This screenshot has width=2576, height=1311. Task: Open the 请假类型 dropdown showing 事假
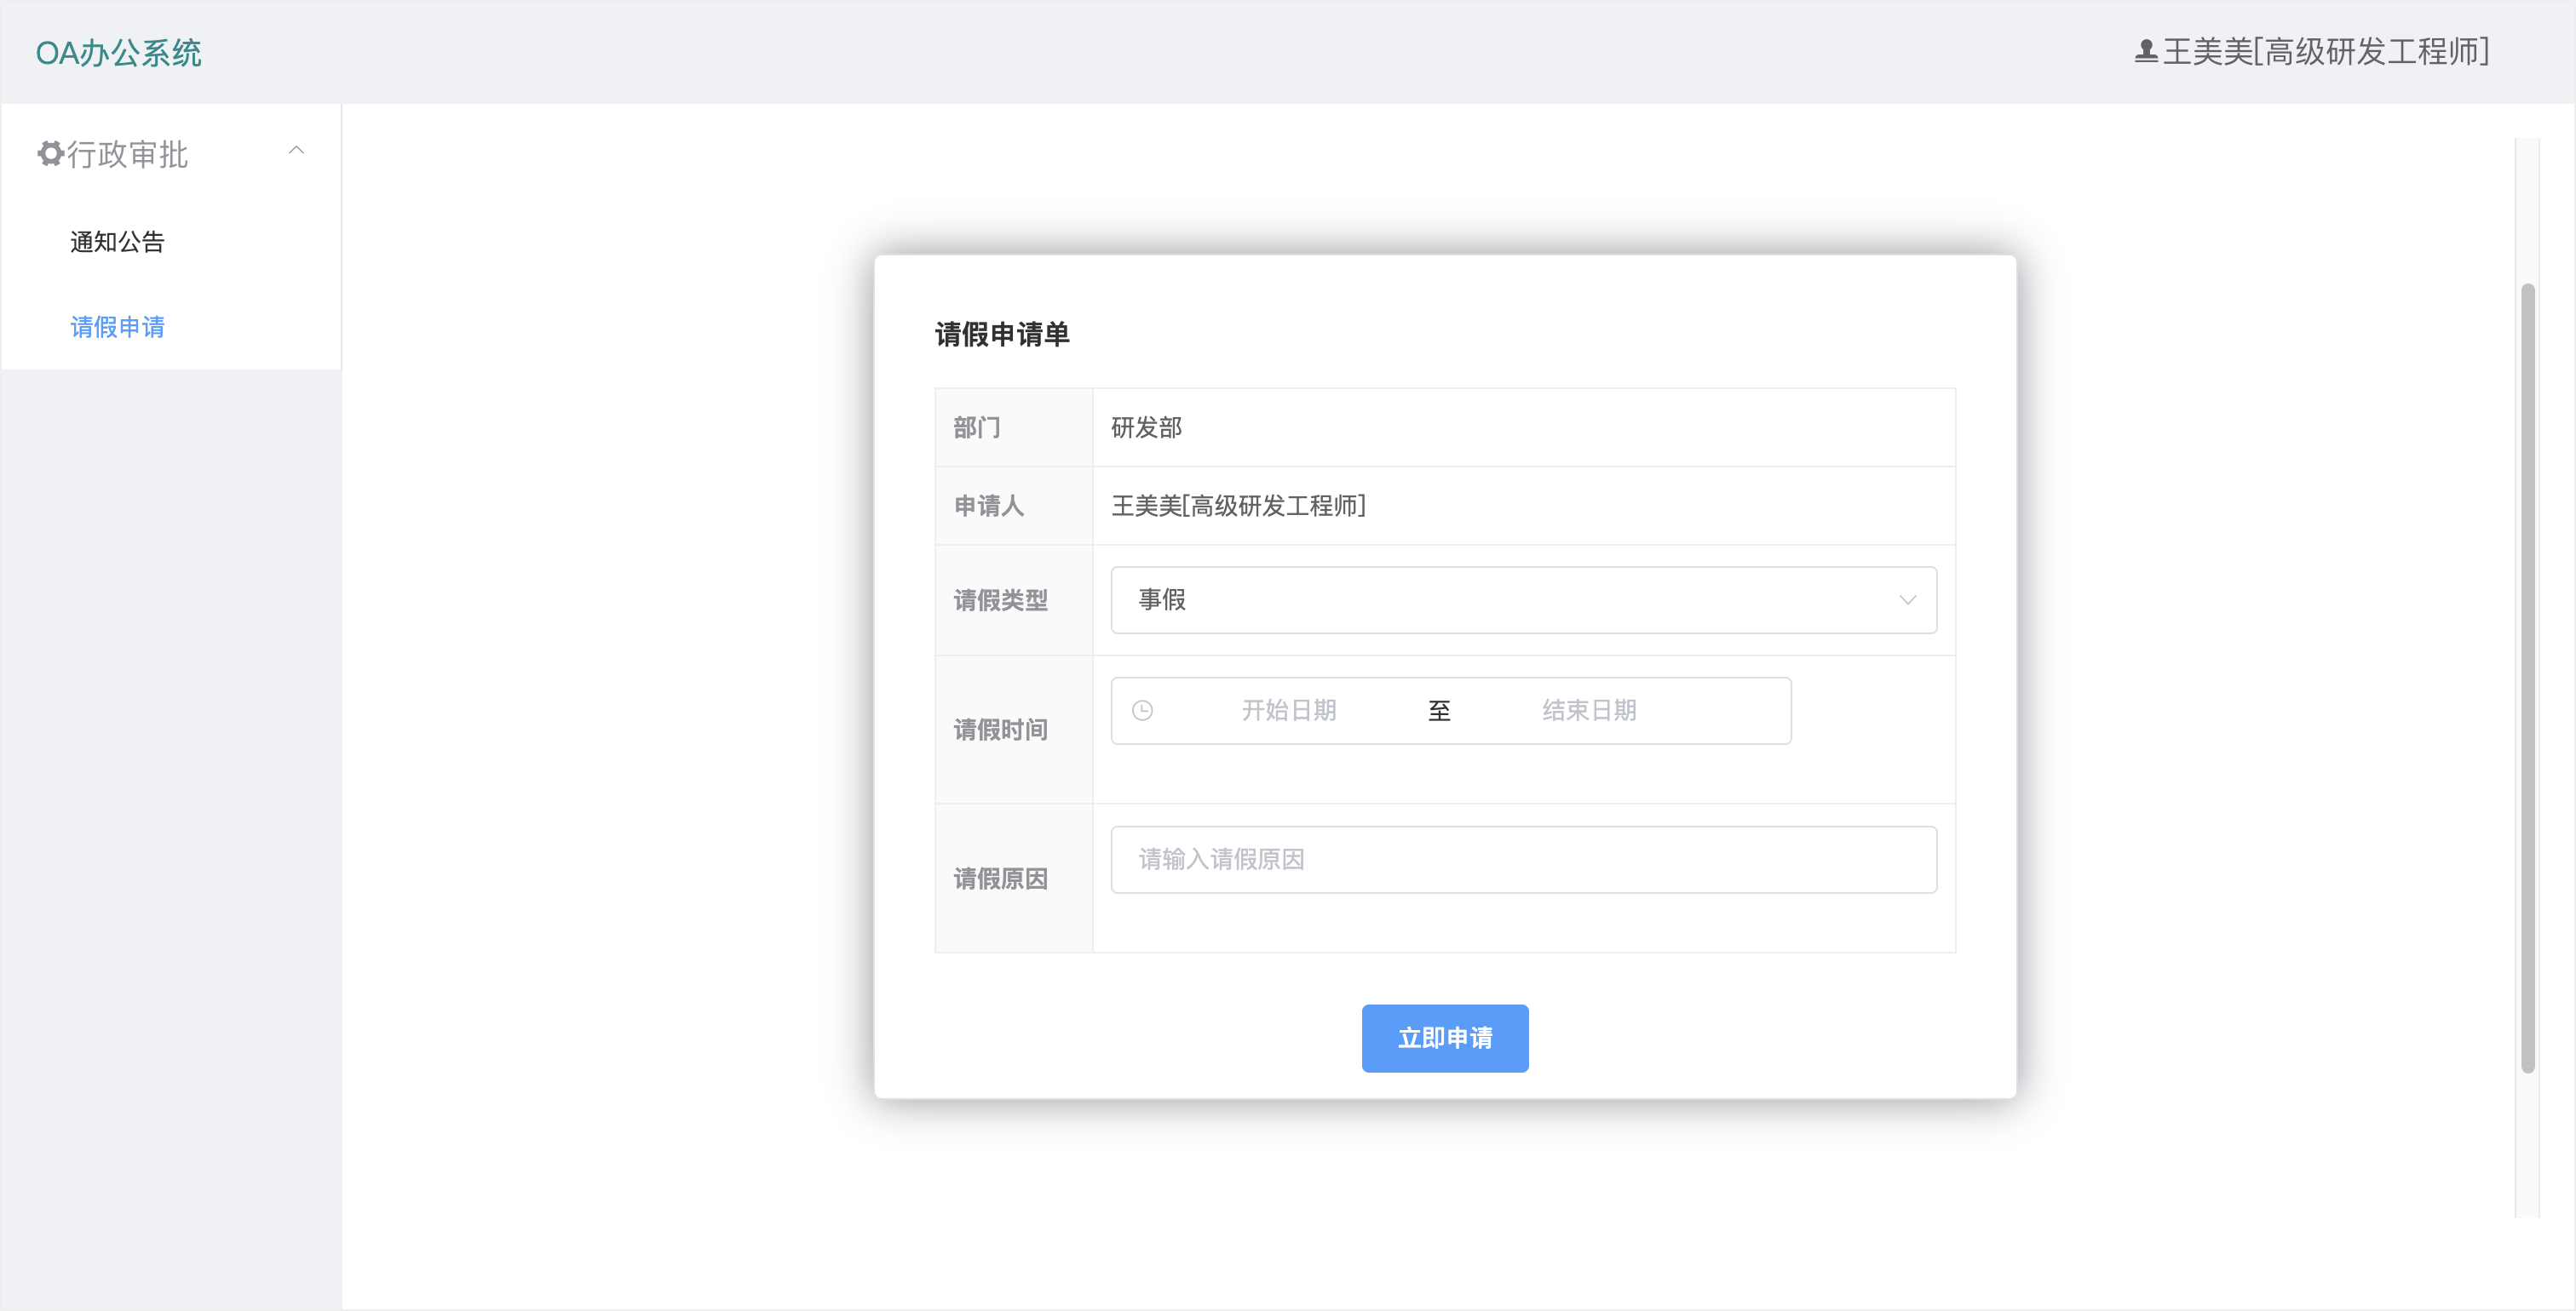1523,599
